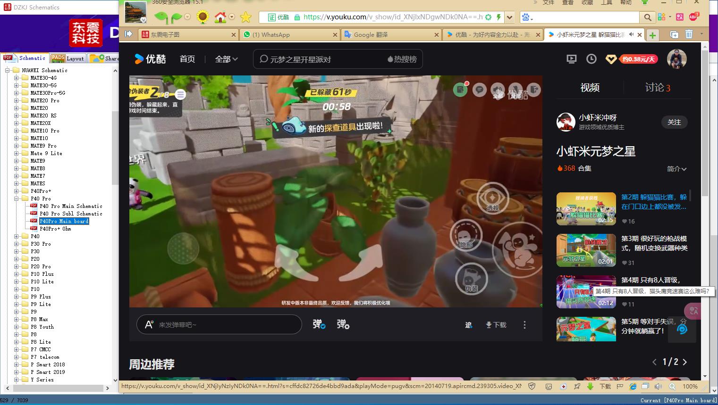Open dropdown arrow next to home icon

[232, 17]
